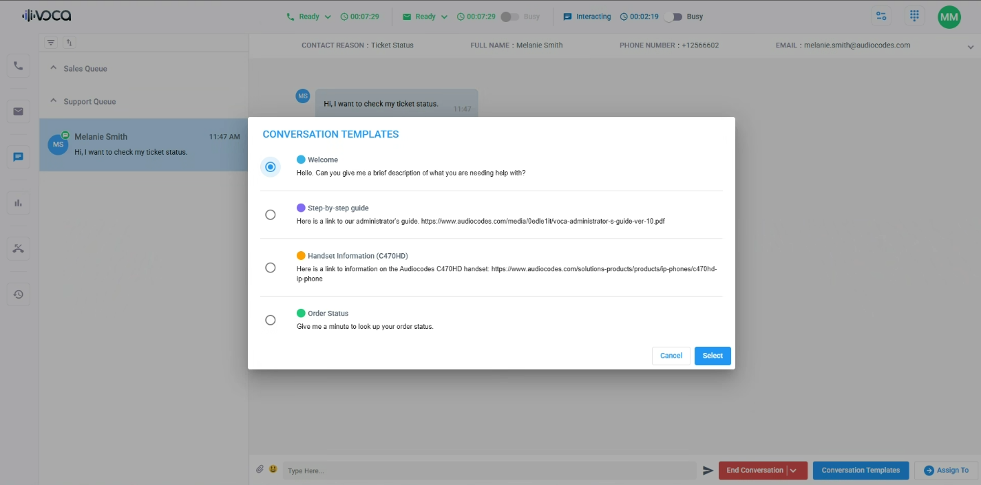Screen dimensions: 981x485
Task: Open the email sidebar icon
Action: 19,111
